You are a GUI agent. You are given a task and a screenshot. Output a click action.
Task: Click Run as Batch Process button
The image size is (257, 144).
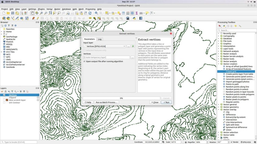click(107, 102)
